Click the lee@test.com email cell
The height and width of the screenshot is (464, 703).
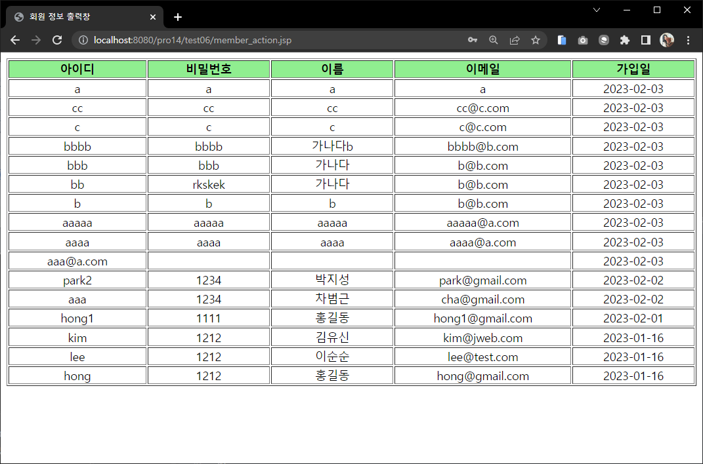point(483,357)
